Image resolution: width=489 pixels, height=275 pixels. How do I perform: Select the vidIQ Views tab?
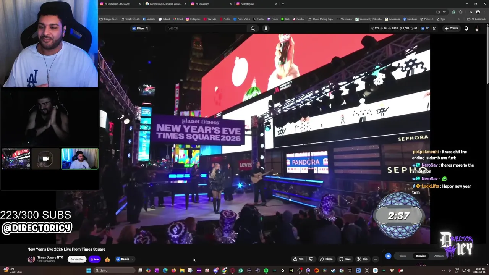403,256
